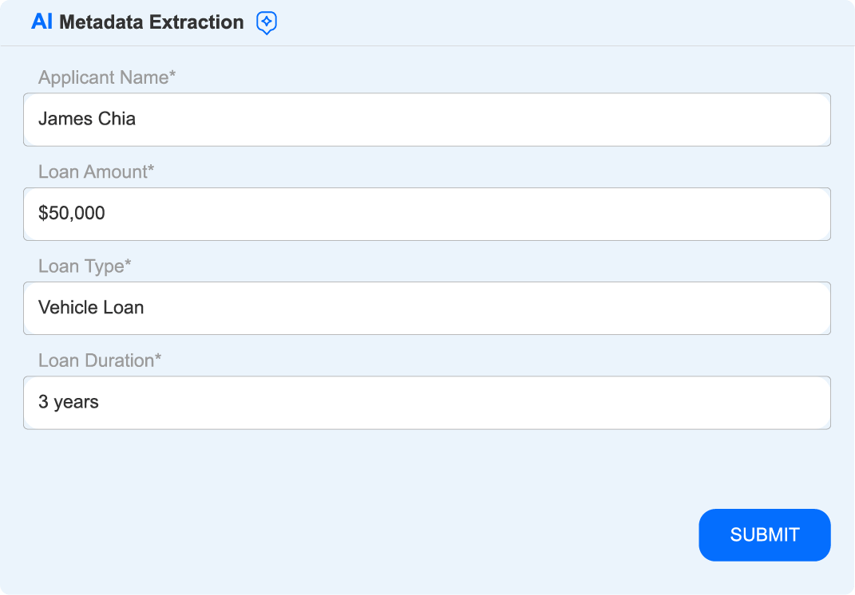The width and height of the screenshot is (855, 595).
Task: Click on the 'Vehicle Loan' text
Action: point(90,308)
